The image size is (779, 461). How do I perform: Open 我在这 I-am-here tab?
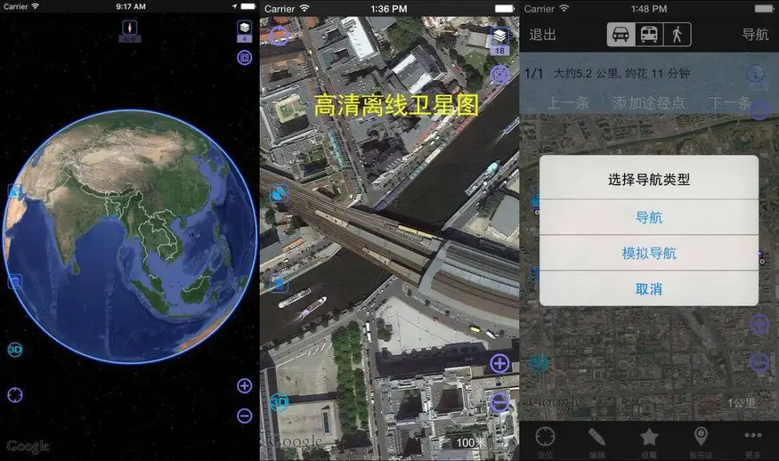click(700, 442)
